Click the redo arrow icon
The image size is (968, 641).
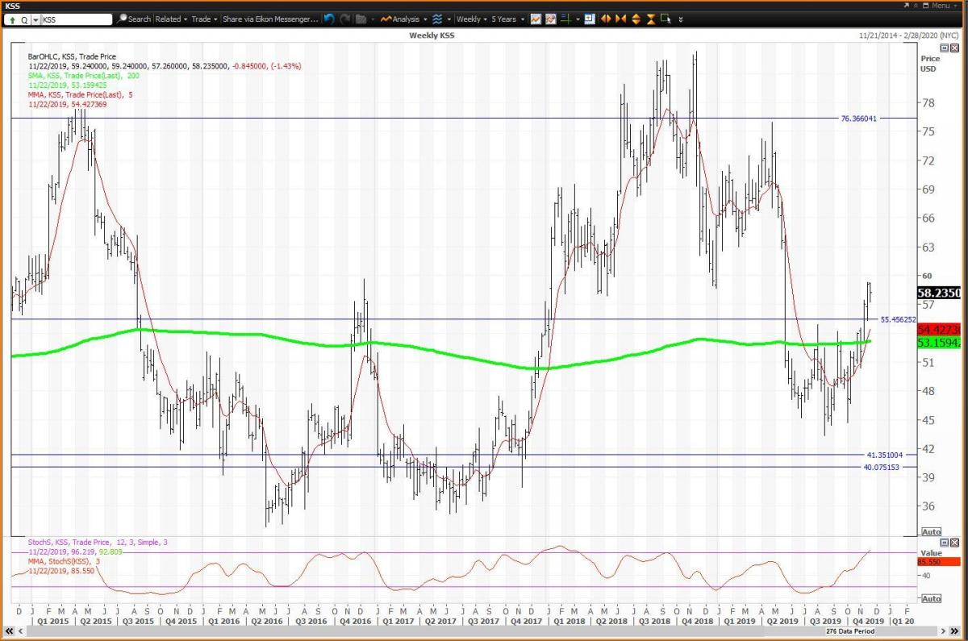[344, 19]
